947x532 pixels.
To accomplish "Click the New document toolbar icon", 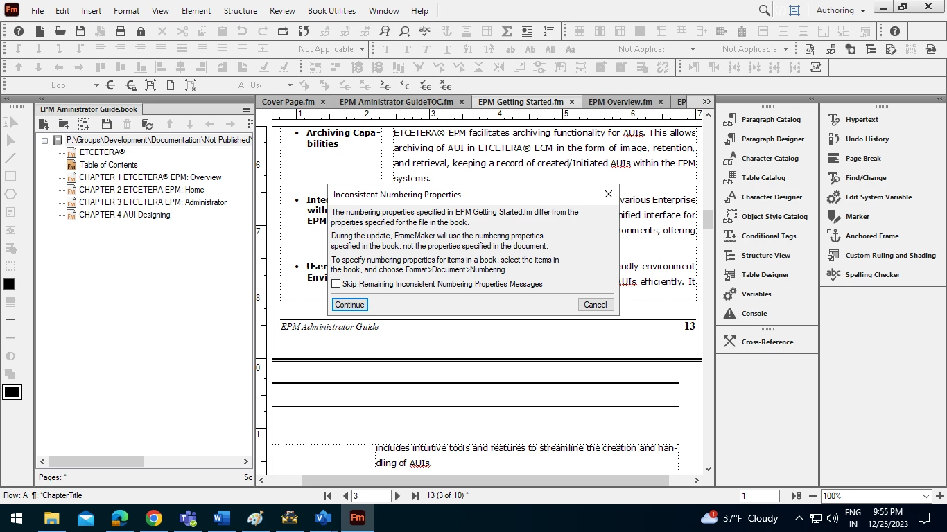I will tap(40, 31).
